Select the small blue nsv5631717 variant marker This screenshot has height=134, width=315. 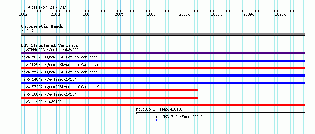(157, 120)
